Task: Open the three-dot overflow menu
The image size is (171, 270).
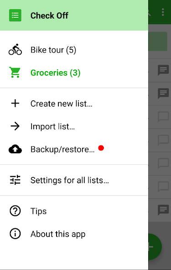Action: click(163, 12)
